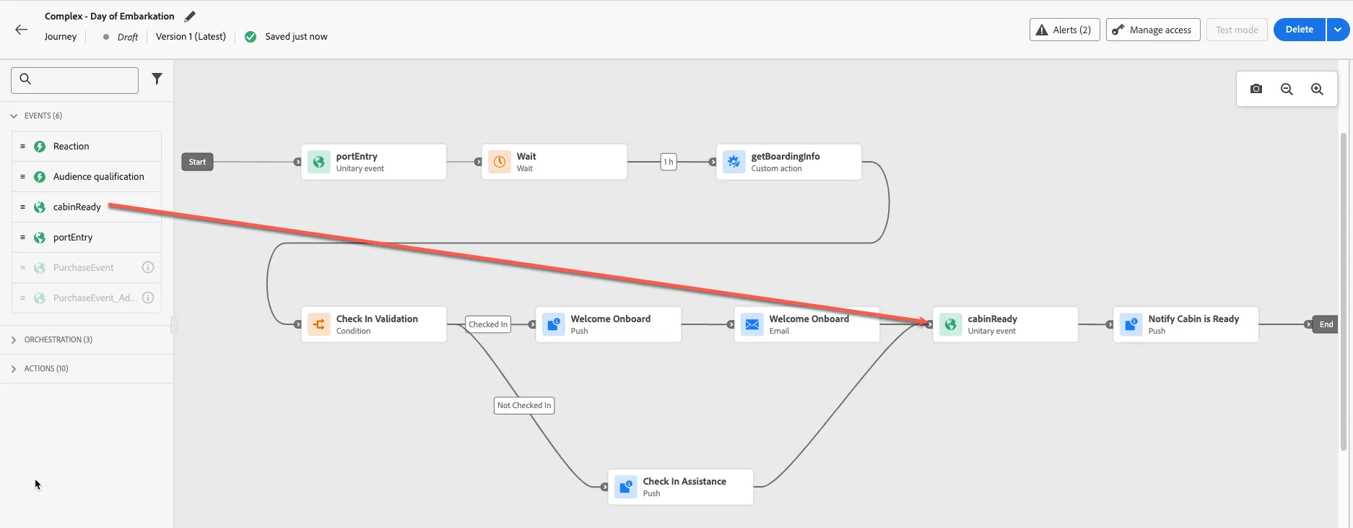Go back using the left arrow
Viewport: 1353px width, 528px height.
21,30
